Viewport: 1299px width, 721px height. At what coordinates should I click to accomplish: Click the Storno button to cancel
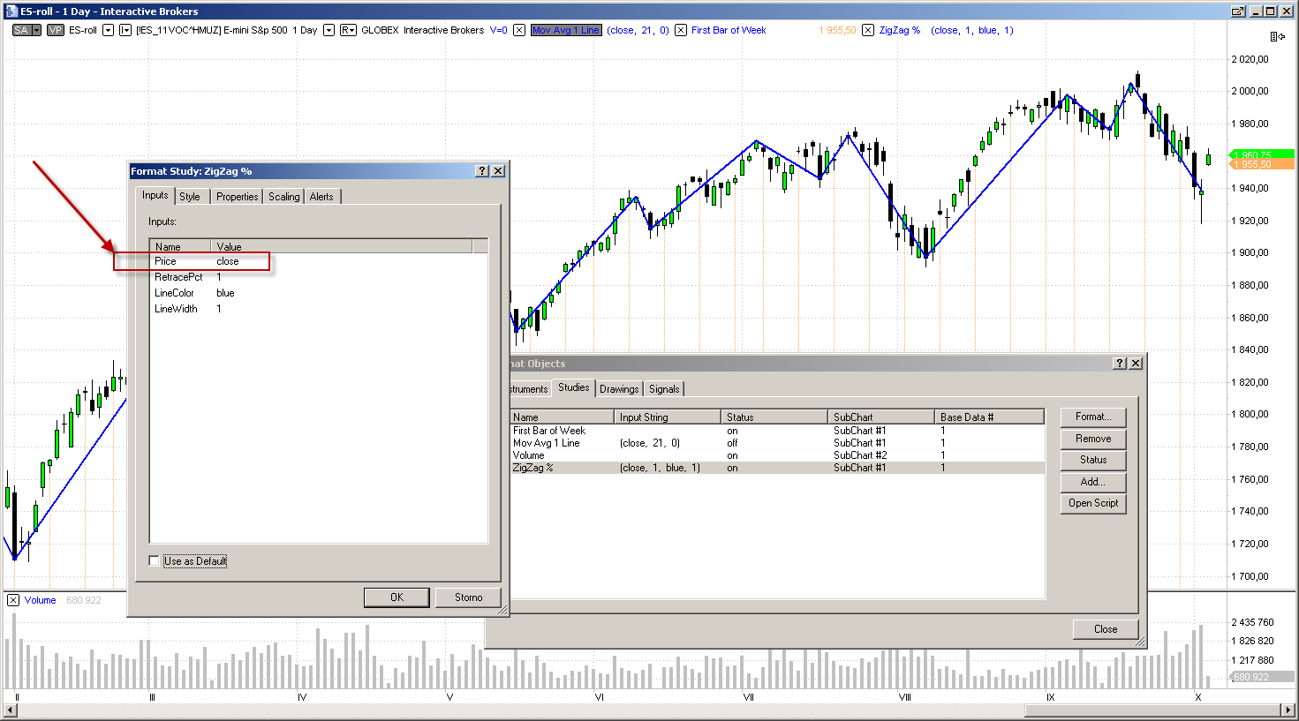coord(468,597)
